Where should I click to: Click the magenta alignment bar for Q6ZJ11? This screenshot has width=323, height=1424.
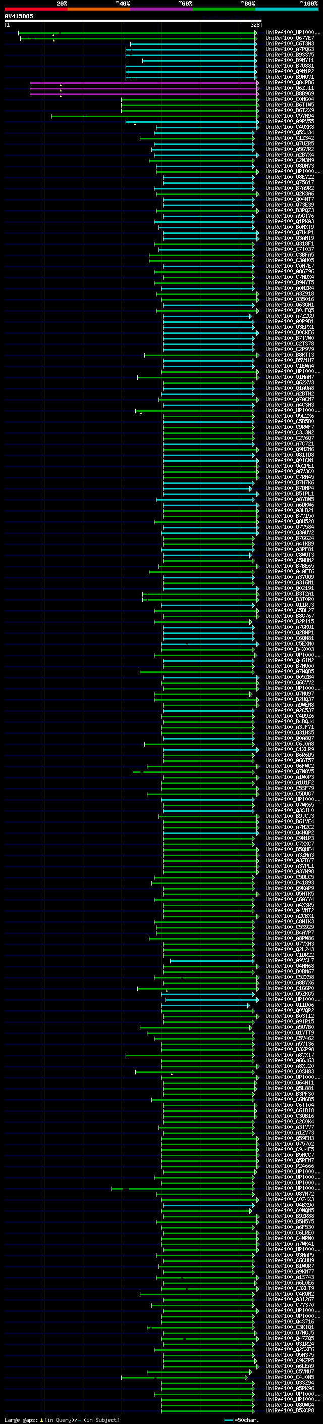click(144, 88)
